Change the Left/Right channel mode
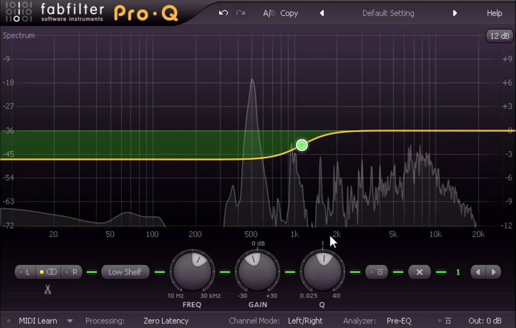 point(305,321)
